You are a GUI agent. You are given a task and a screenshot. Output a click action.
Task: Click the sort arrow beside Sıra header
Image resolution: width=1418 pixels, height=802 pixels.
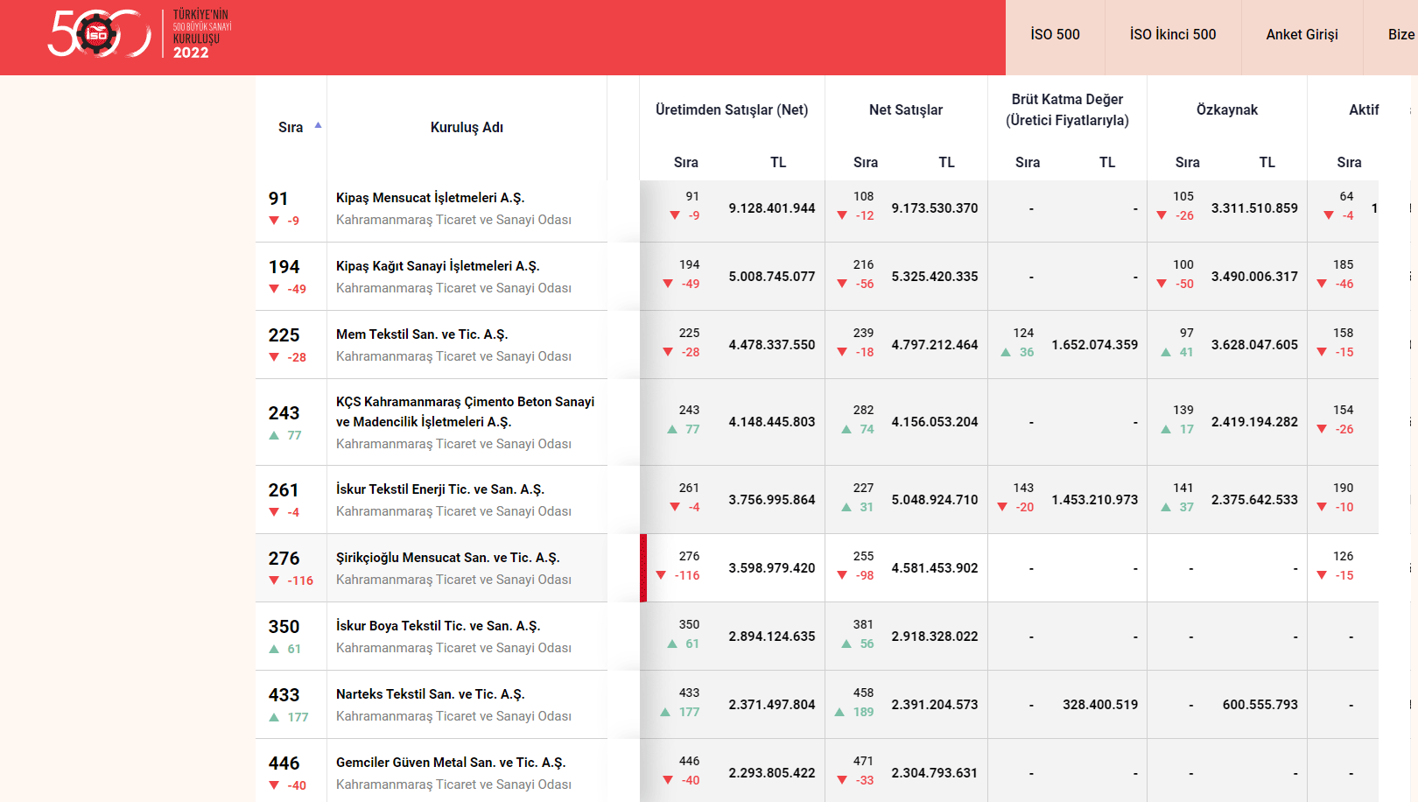(318, 126)
